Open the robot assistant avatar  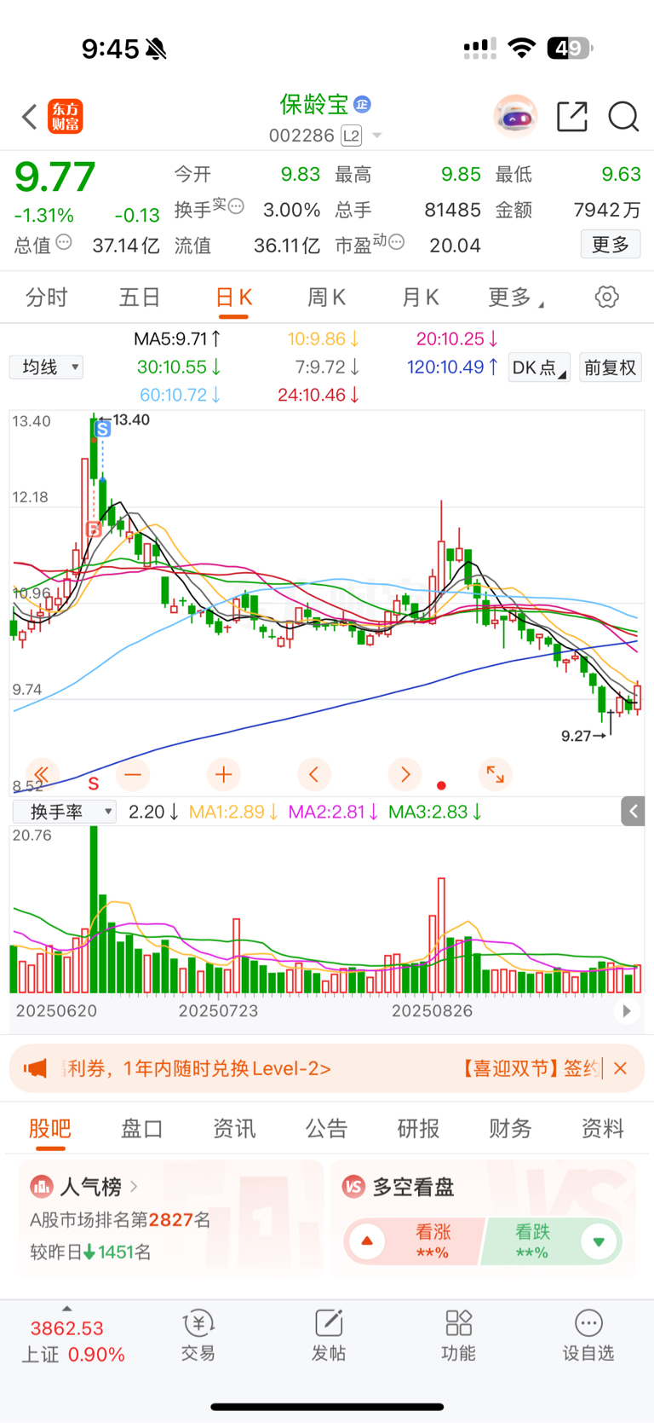coord(515,117)
